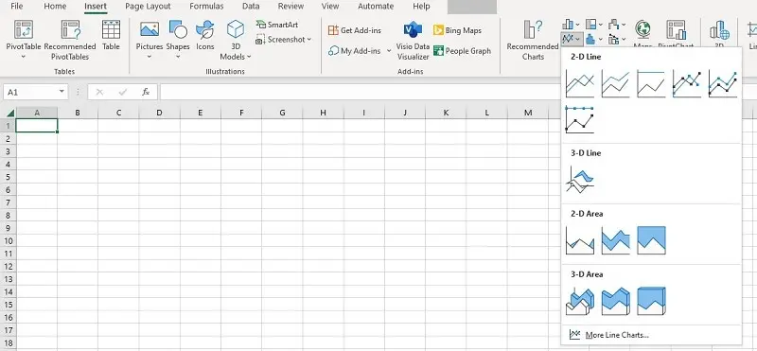Expand the Pictures dropdown

pyautogui.click(x=150, y=57)
